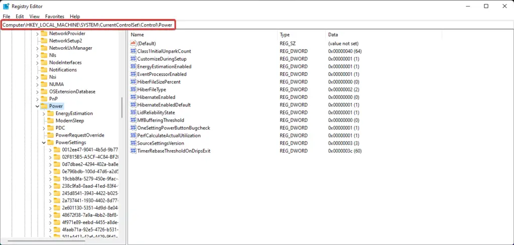Select the HiberFileType value name
The width and height of the screenshot is (514, 245).
point(152,89)
